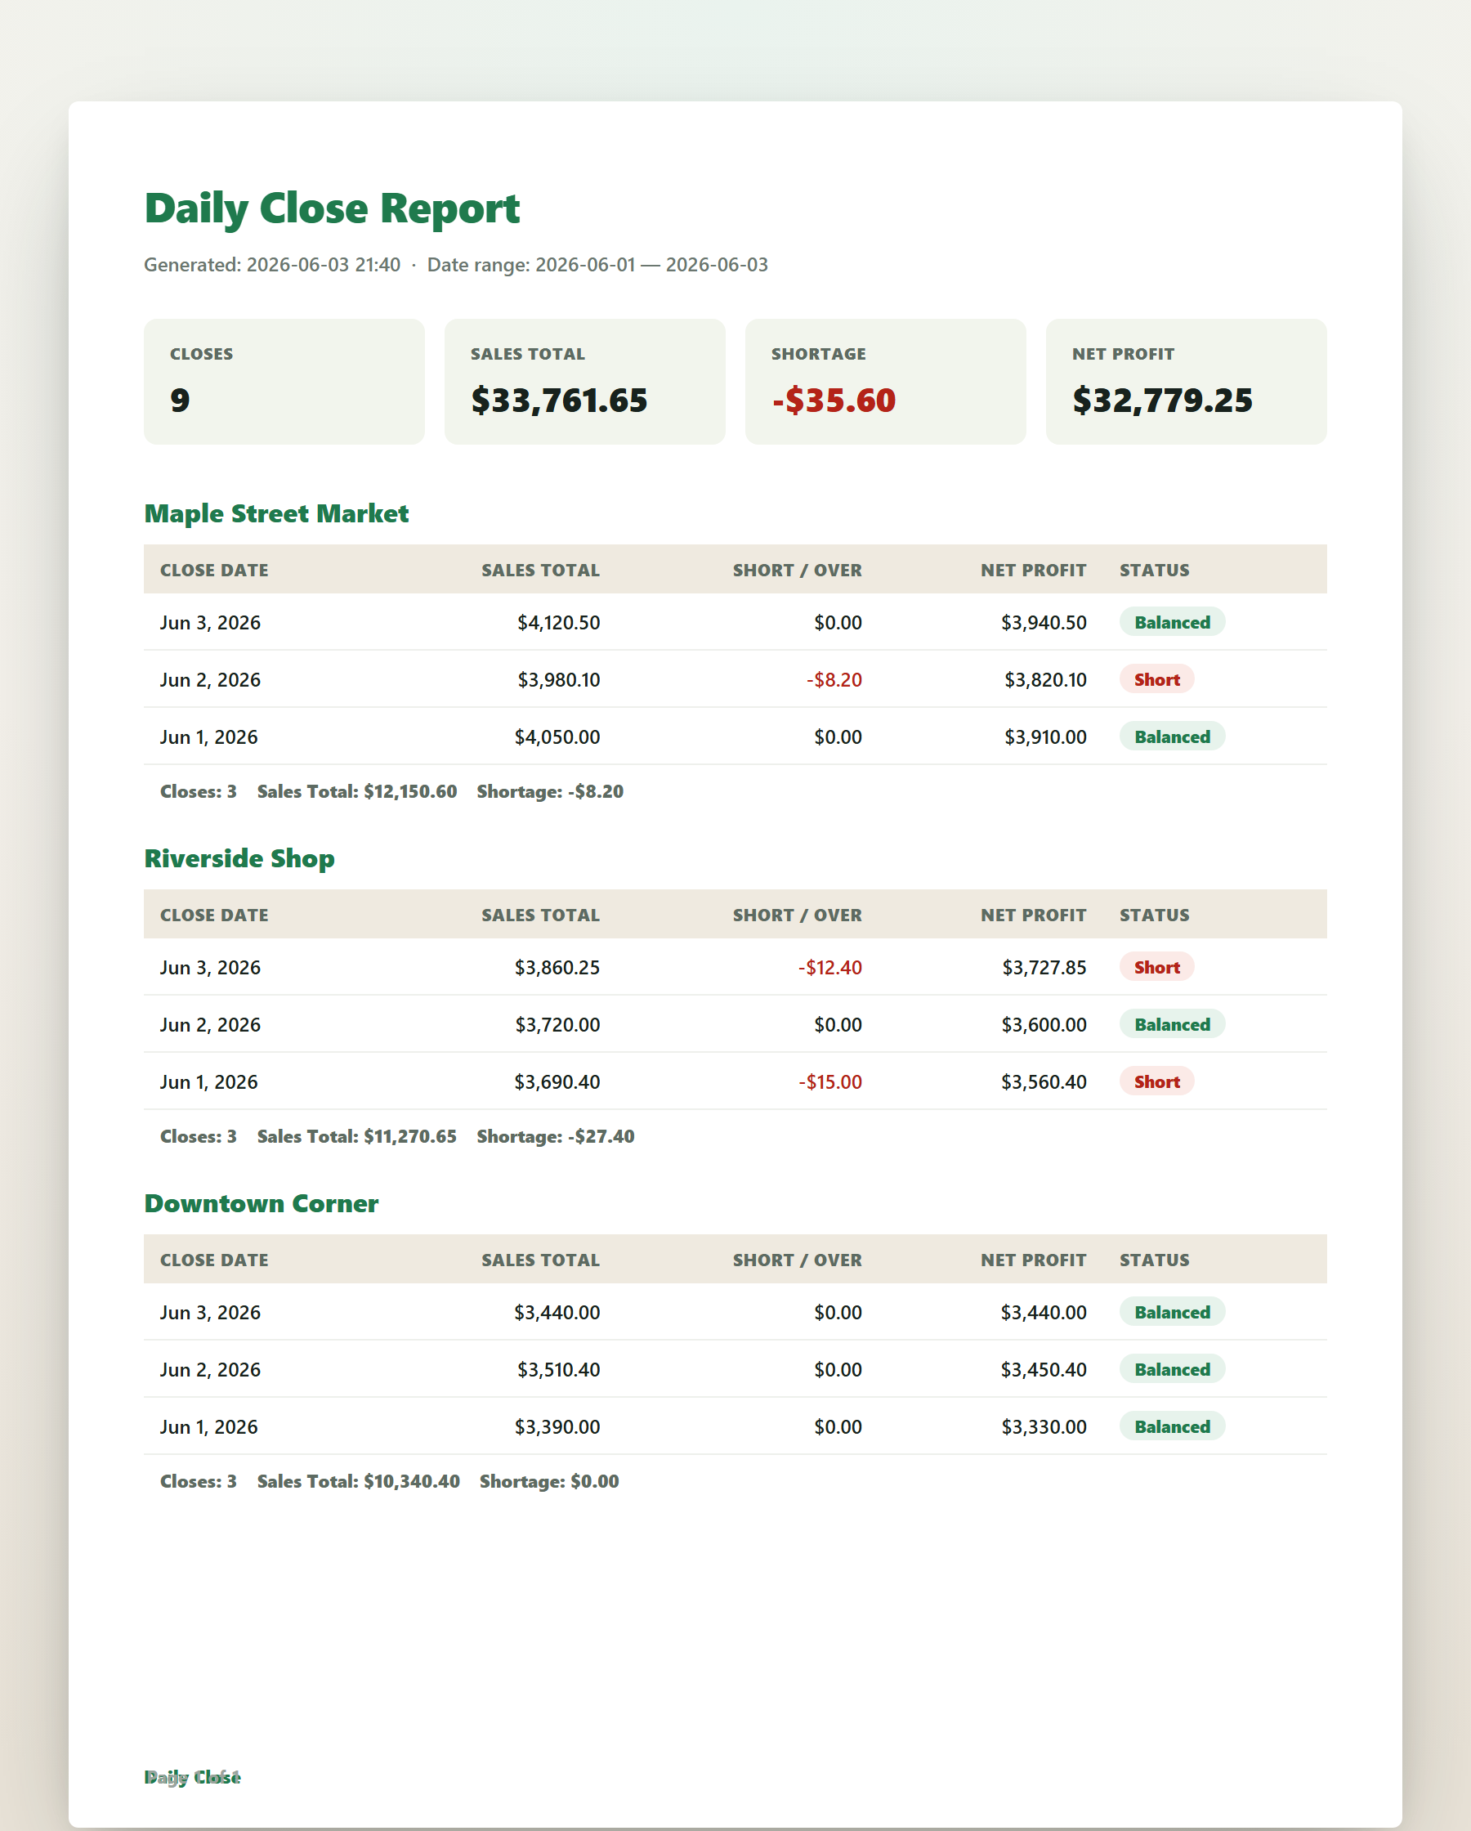
Task: Click Riverside sales value $3,860.25
Action: pos(557,967)
